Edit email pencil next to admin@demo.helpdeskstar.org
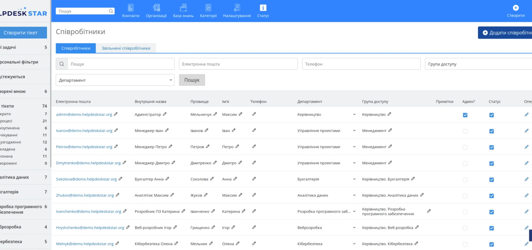532x250 pixels. tap(116, 114)
